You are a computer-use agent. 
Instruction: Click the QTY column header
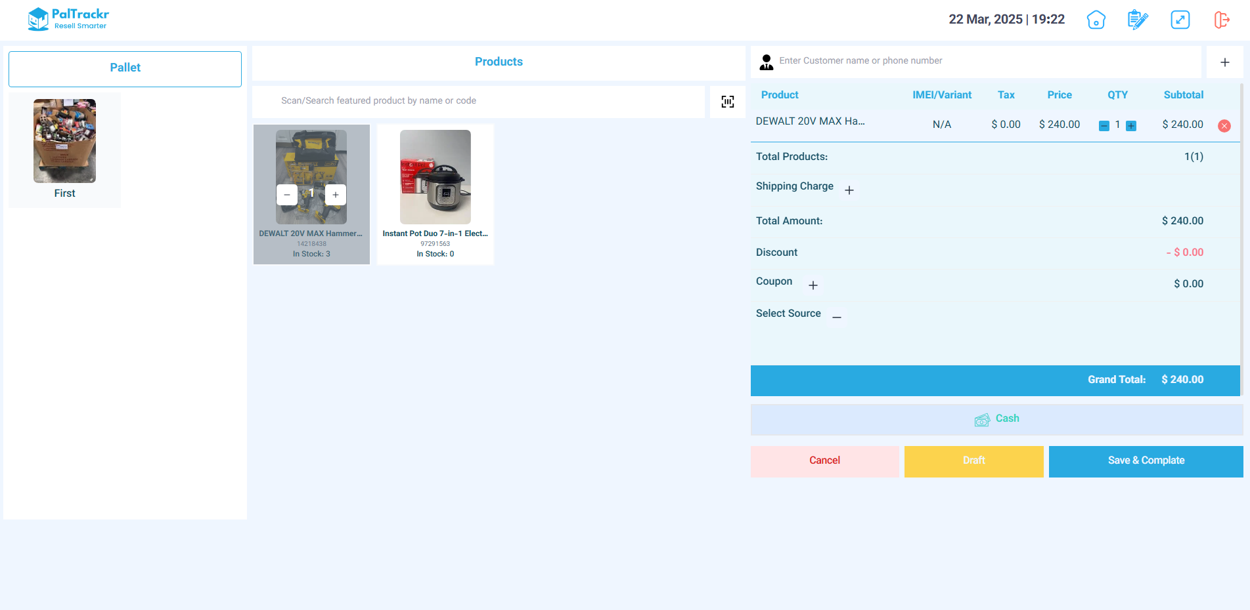1117,95
